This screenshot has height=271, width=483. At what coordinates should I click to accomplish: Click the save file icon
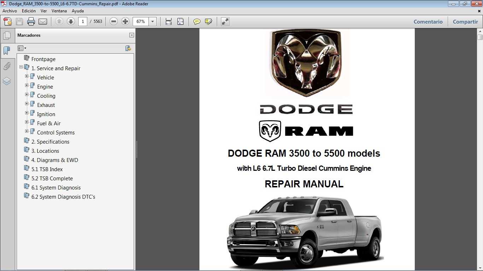(x=19, y=22)
